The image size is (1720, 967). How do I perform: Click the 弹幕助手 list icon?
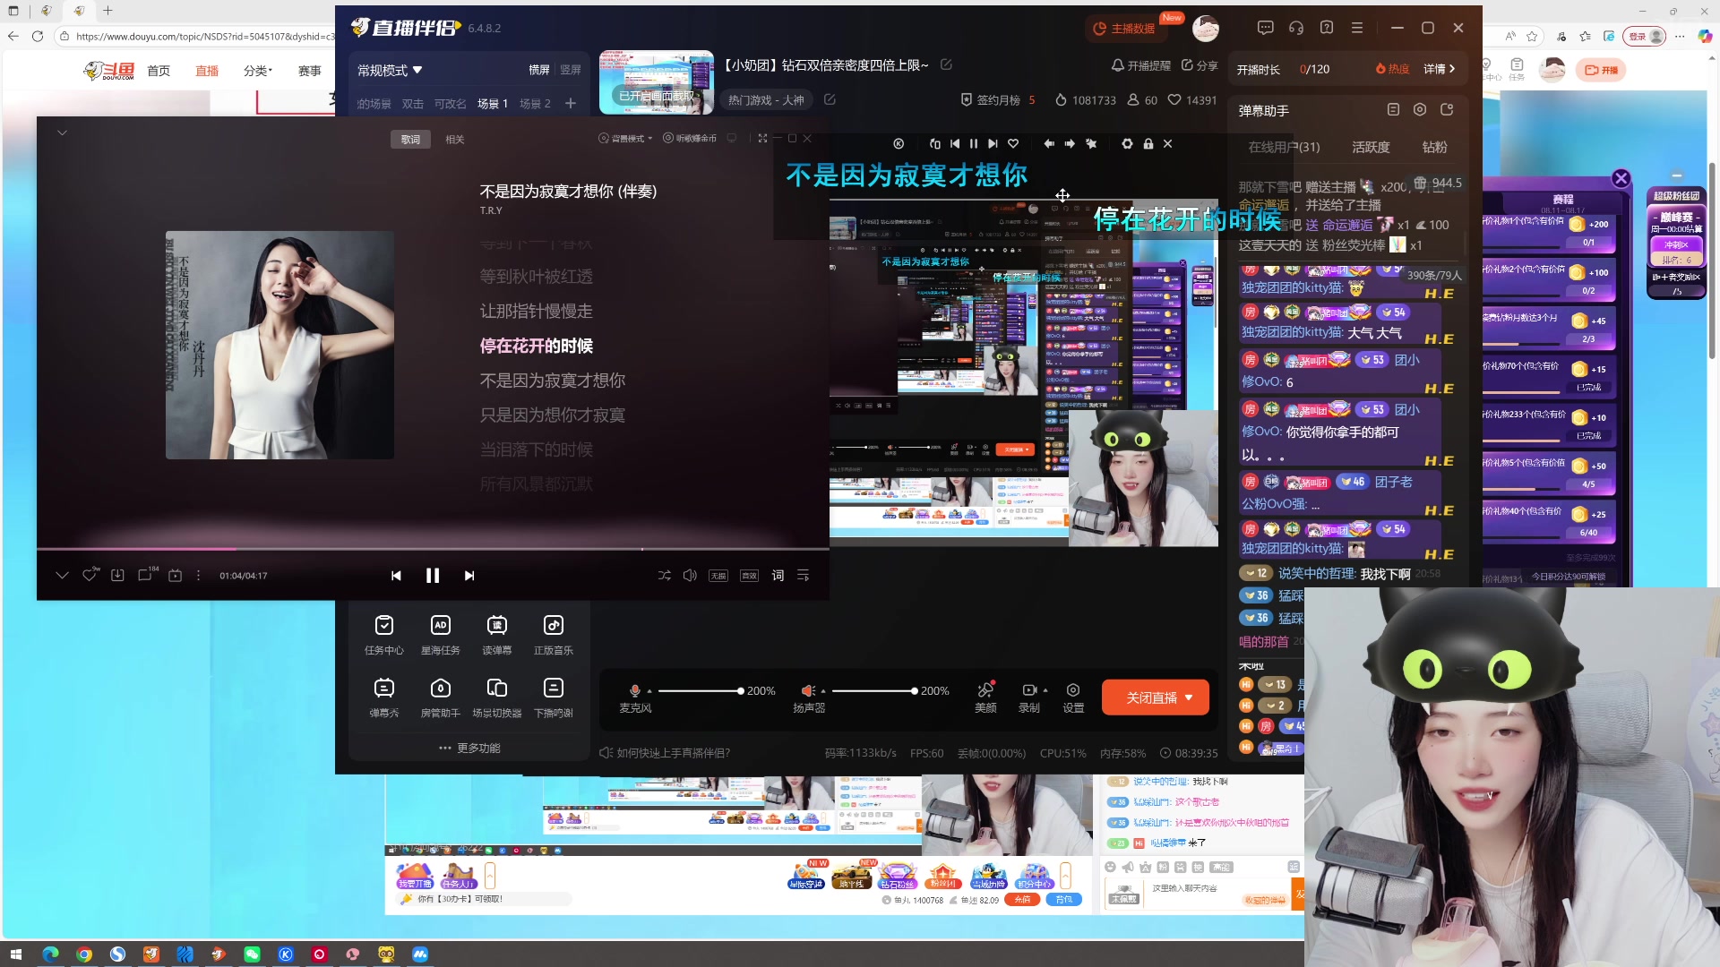pos(1393,109)
